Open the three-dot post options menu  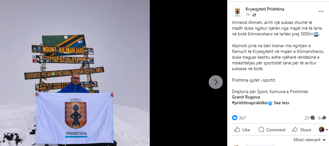click(321, 11)
